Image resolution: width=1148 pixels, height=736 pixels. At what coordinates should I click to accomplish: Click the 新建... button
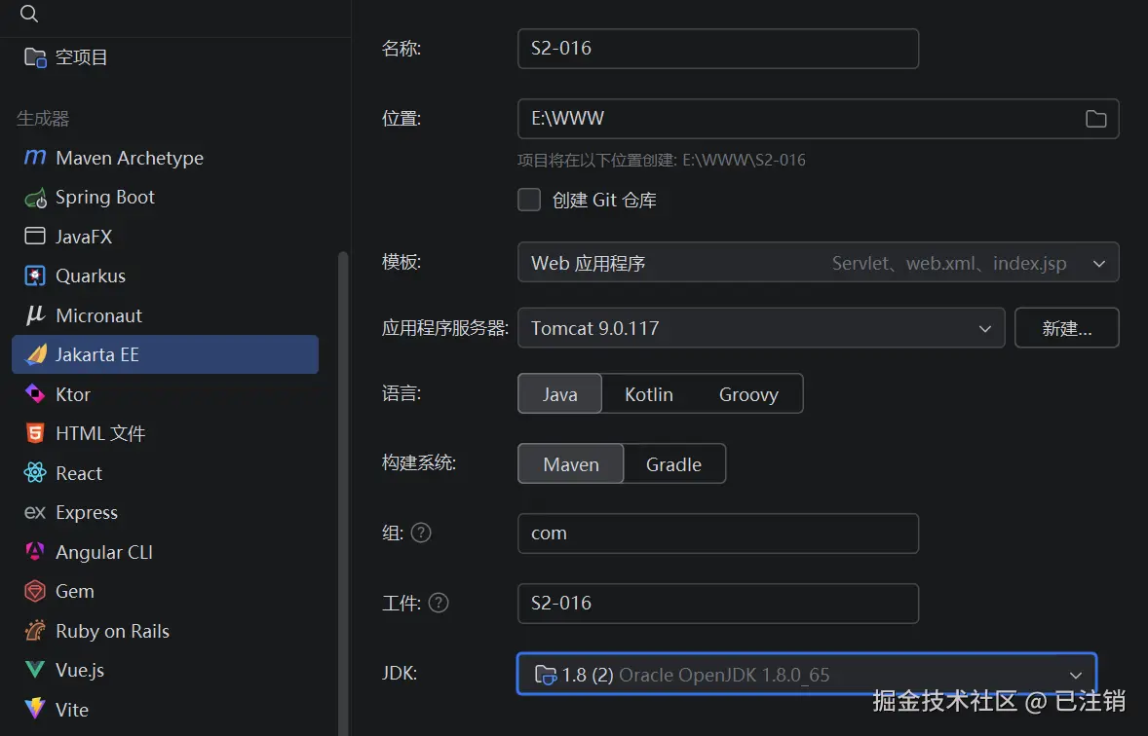click(x=1066, y=328)
